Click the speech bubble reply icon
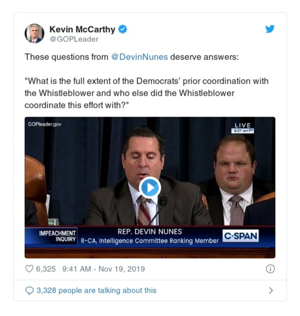Viewport: 300px width, 316px height. [x=29, y=290]
